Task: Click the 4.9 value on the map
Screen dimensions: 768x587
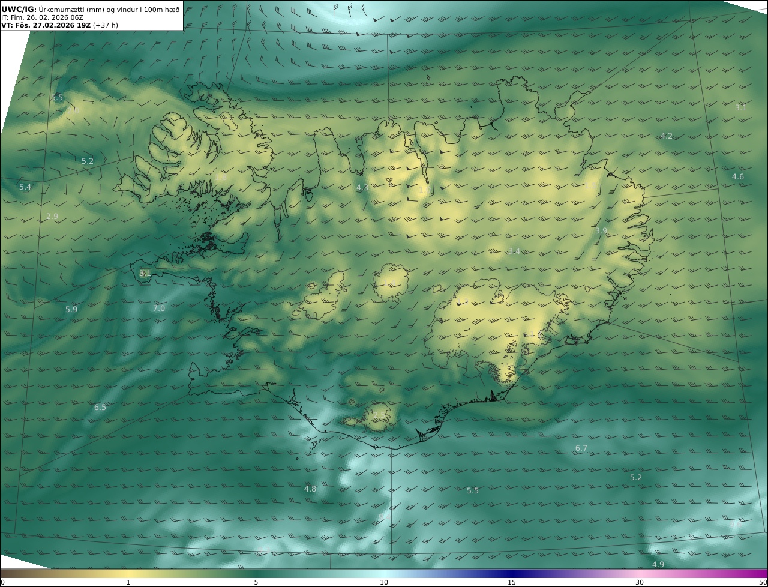Action: 658,565
